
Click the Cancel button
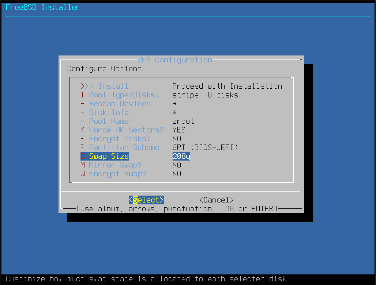tap(217, 200)
